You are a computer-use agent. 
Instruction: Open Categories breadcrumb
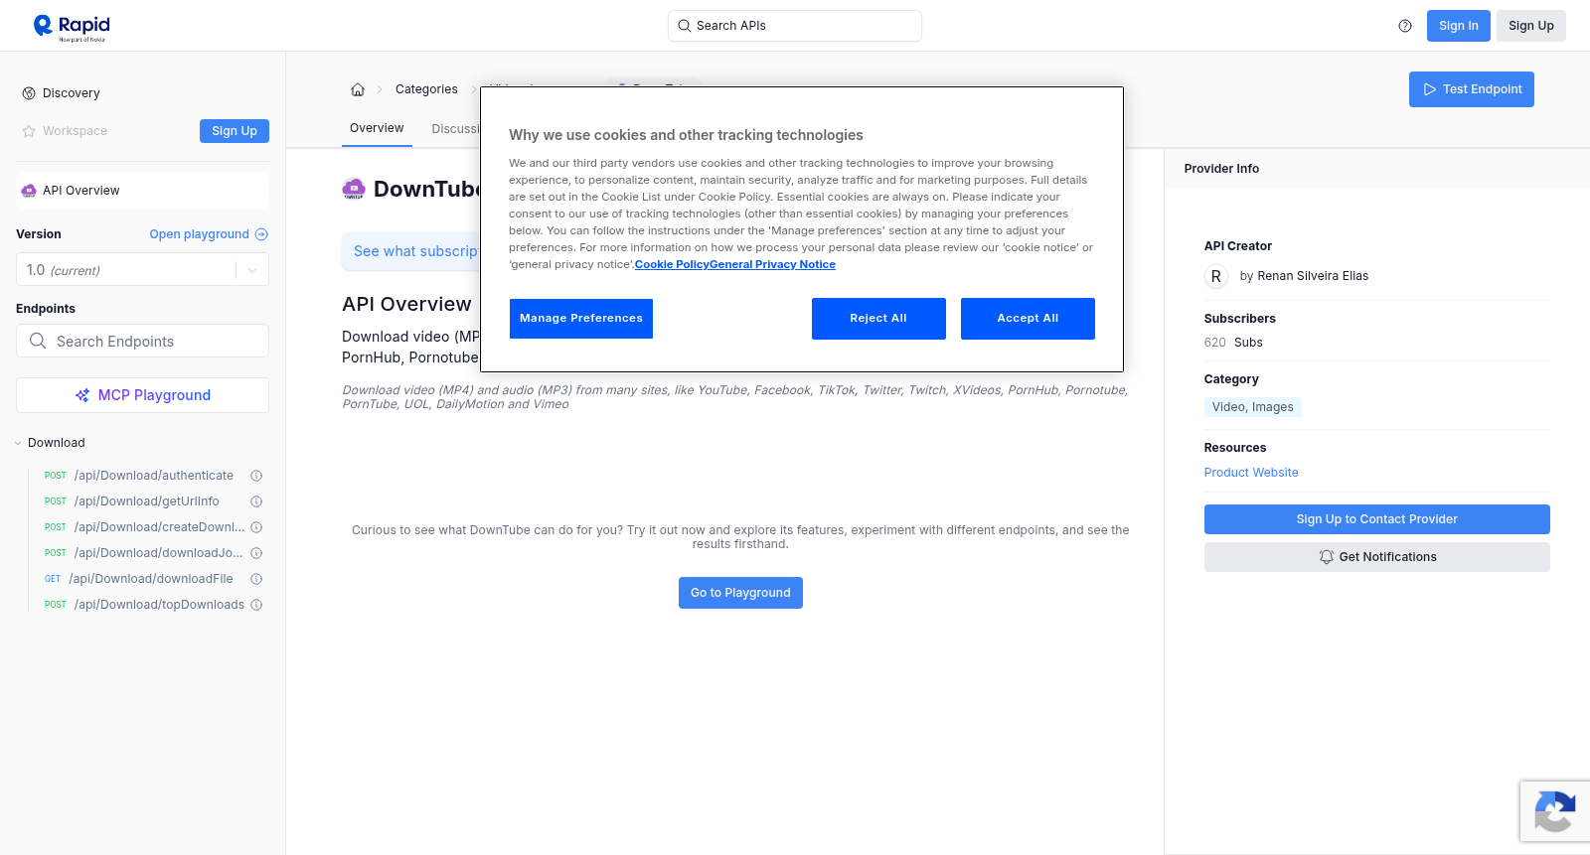point(426,89)
